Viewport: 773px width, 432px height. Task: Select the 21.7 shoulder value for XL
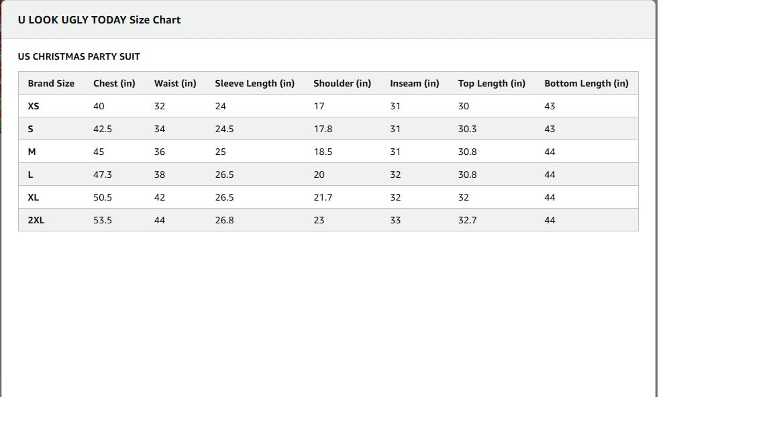pyautogui.click(x=323, y=198)
